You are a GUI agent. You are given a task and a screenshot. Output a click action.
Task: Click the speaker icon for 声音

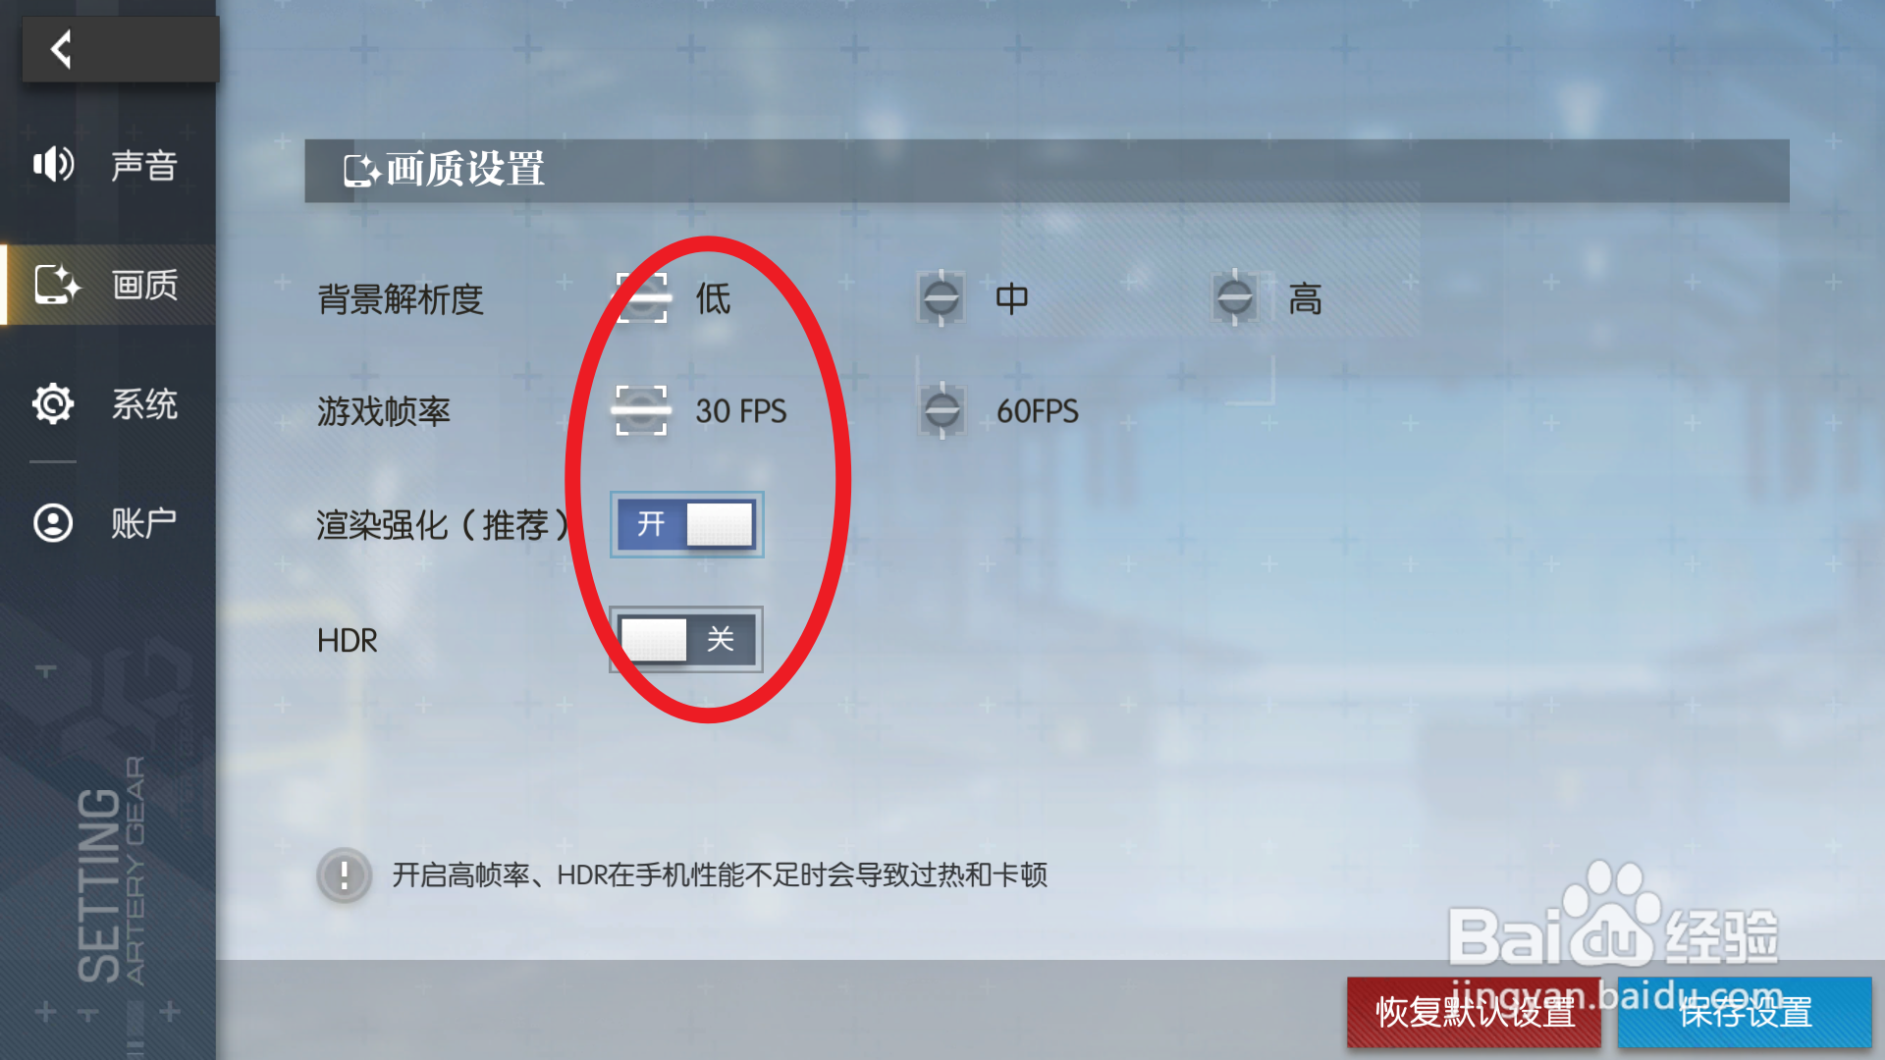click(x=53, y=164)
